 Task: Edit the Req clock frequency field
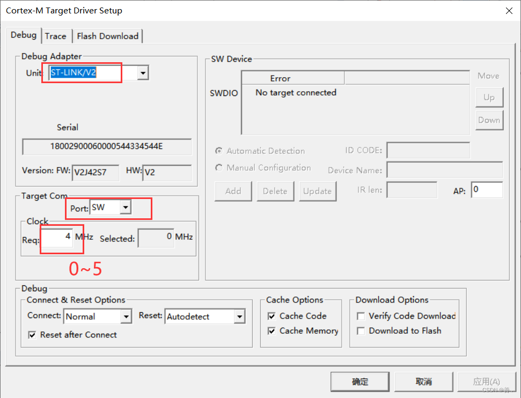click(x=60, y=237)
